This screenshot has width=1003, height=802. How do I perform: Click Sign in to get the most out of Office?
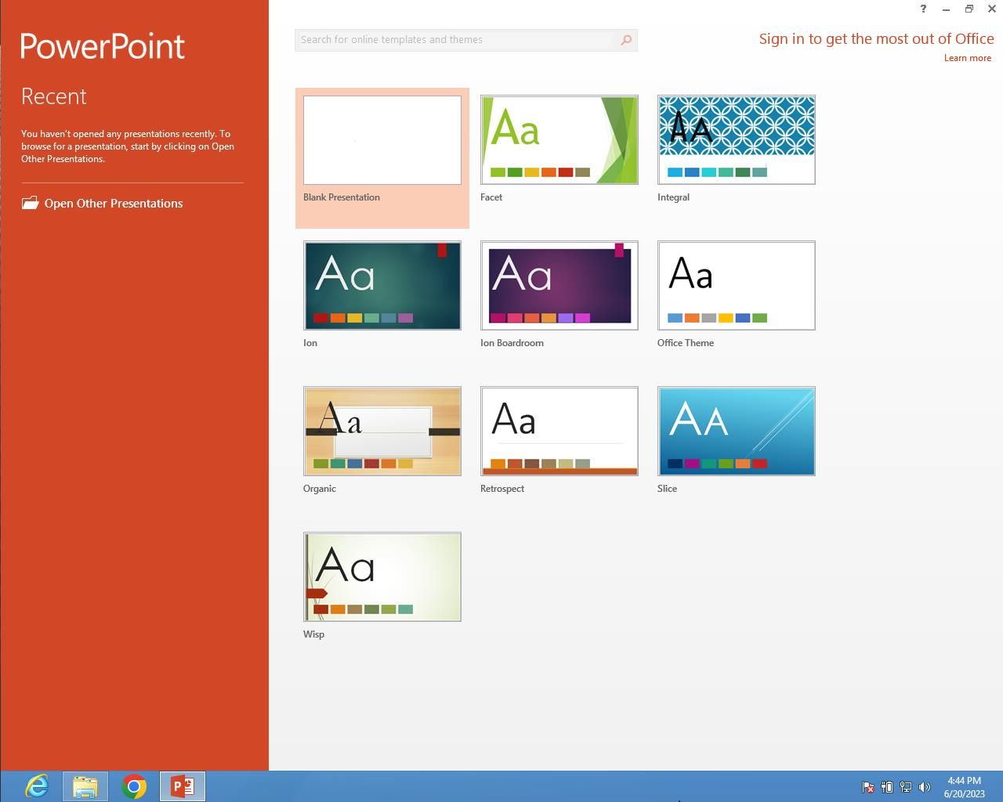pyautogui.click(x=876, y=39)
